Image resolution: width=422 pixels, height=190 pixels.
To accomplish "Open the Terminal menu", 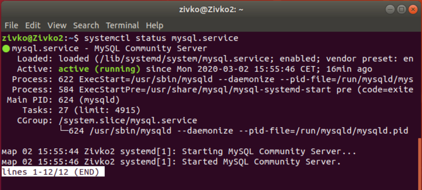I will tap(122, 25).
